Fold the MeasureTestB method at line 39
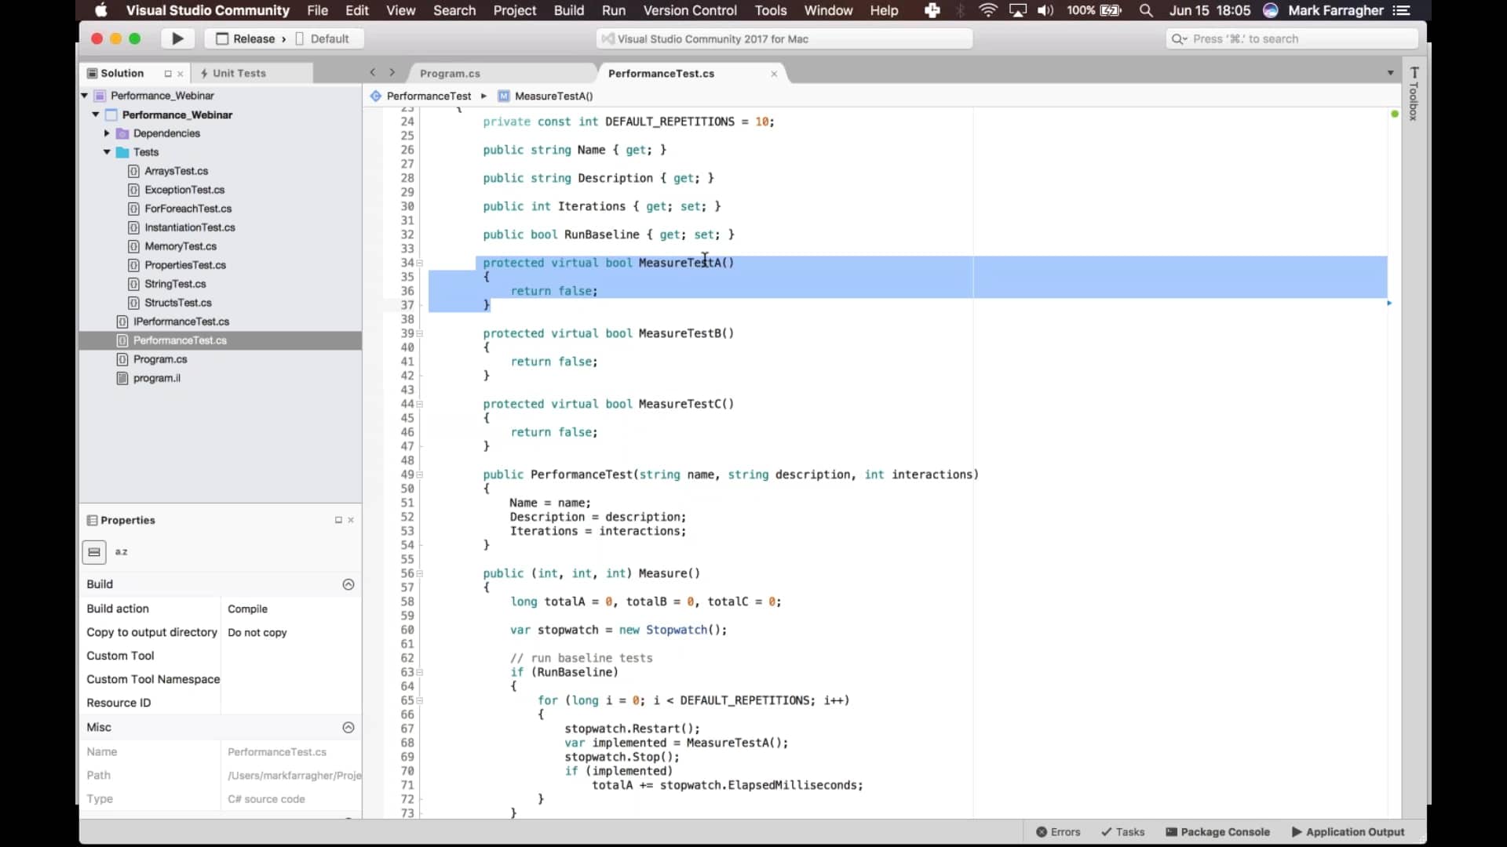Image resolution: width=1507 pixels, height=847 pixels. pos(420,334)
